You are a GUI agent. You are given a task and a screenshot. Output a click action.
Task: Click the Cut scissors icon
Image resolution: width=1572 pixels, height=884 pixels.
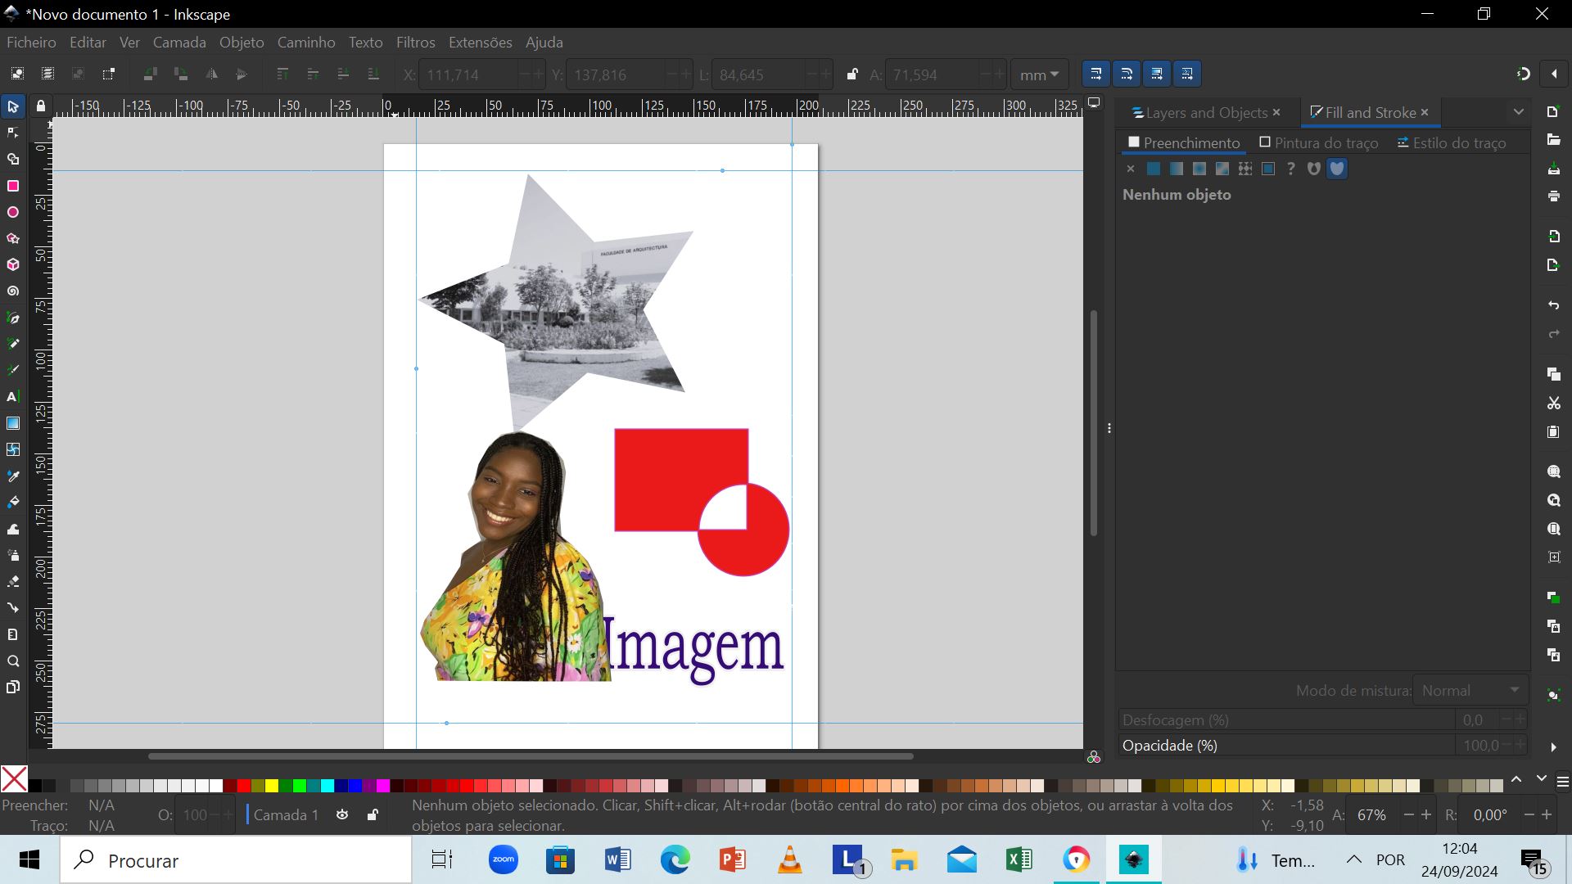click(x=1553, y=404)
